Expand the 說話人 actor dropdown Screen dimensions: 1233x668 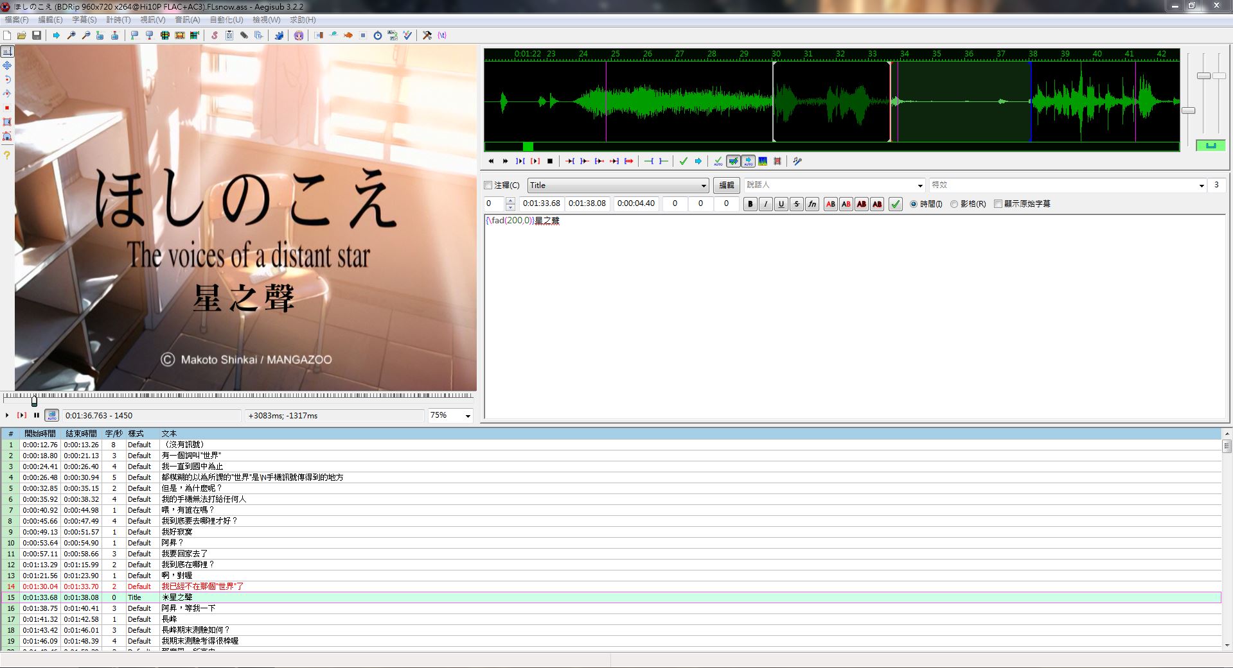point(921,185)
